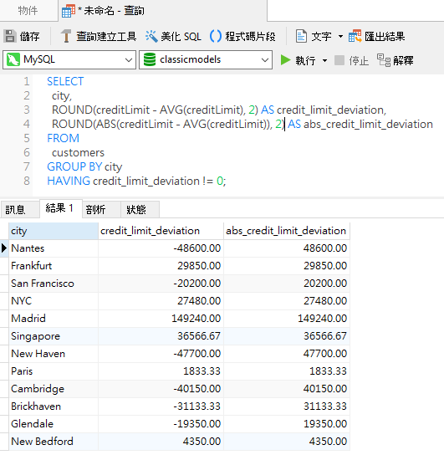
Task: Click the -40150.00 deviation cell
Action: coord(161,389)
